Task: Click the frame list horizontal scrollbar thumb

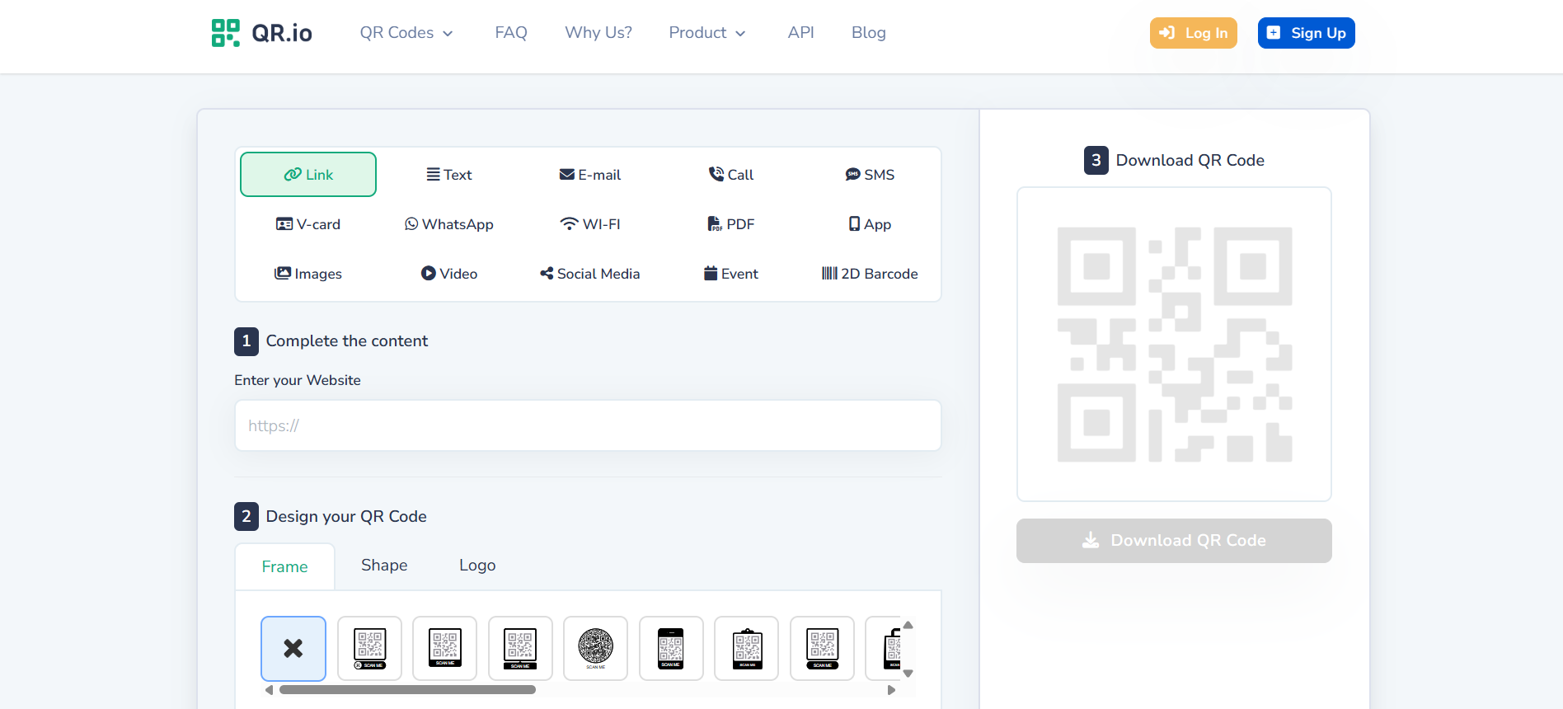Action: [407, 690]
